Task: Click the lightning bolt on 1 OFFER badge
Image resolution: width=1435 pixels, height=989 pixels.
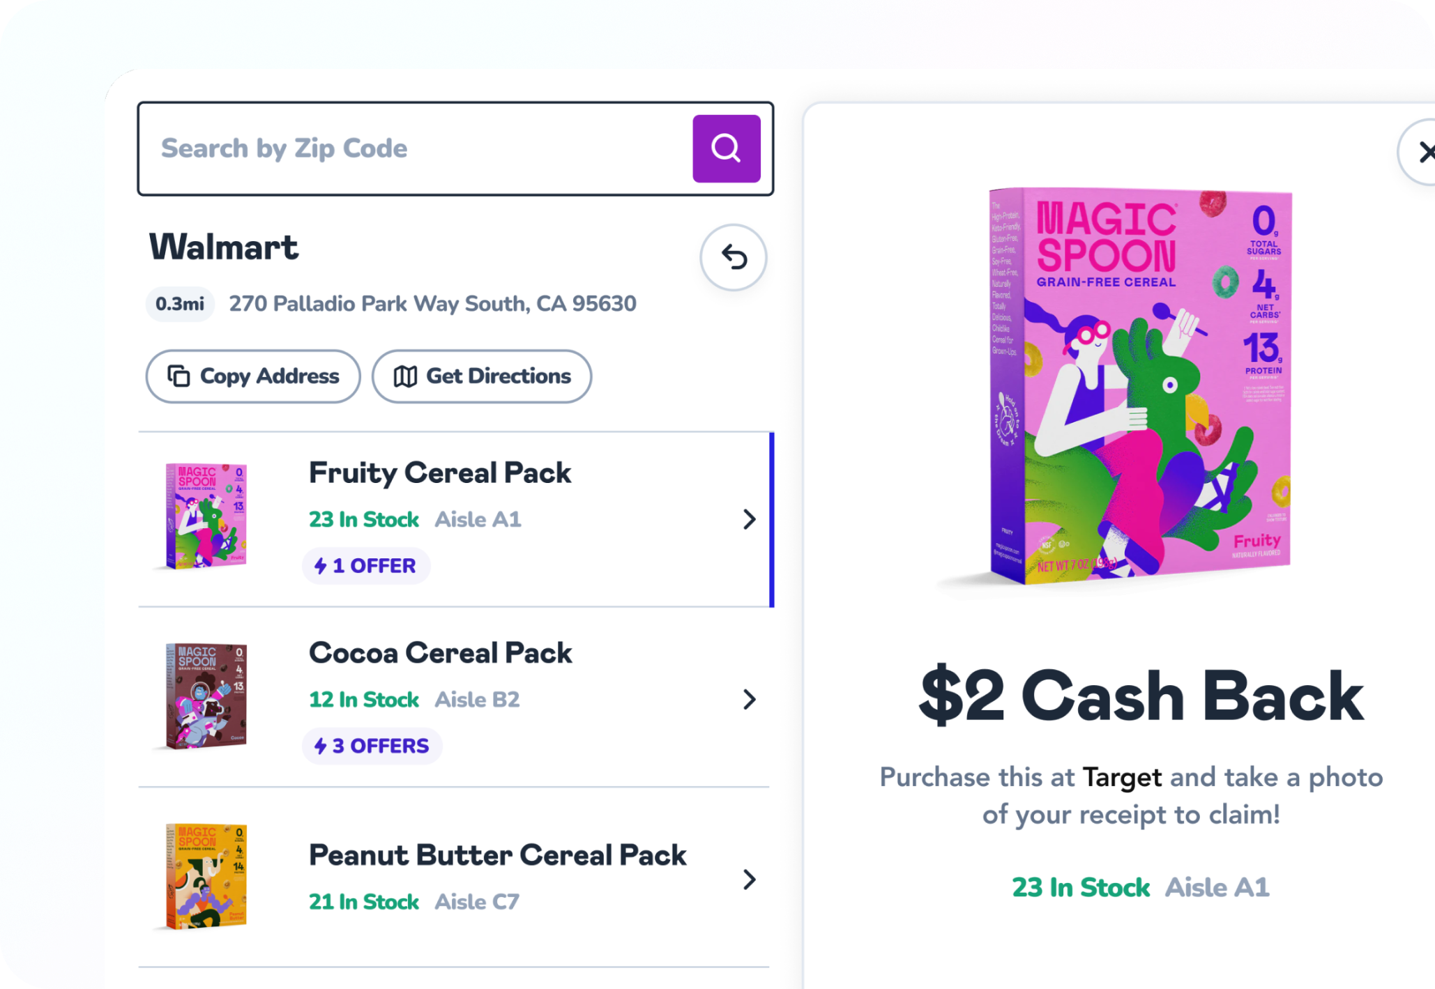Action: (x=320, y=566)
